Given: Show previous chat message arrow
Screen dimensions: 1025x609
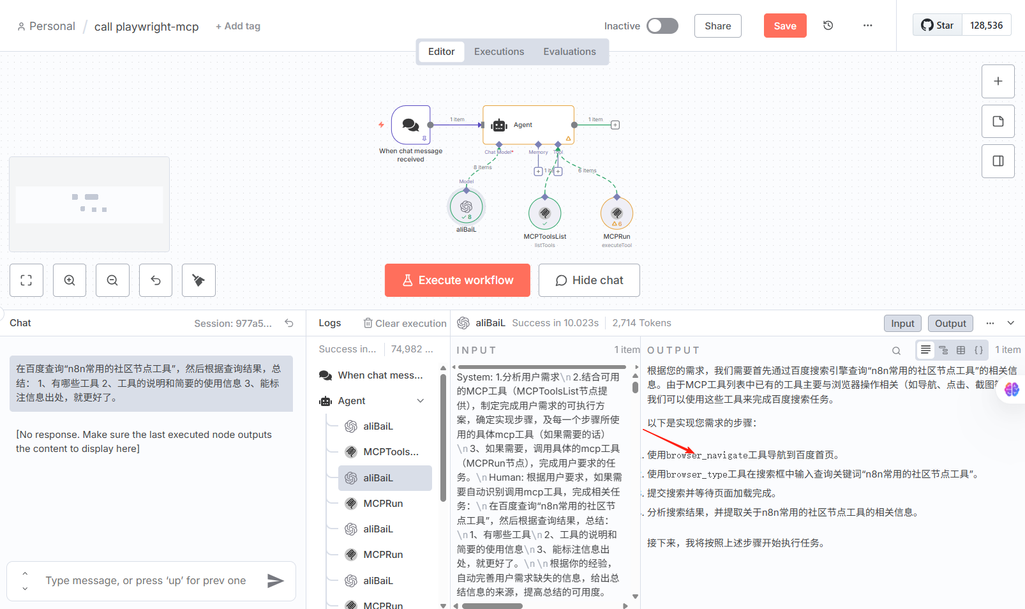Looking at the screenshot, I should pos(25,573).
